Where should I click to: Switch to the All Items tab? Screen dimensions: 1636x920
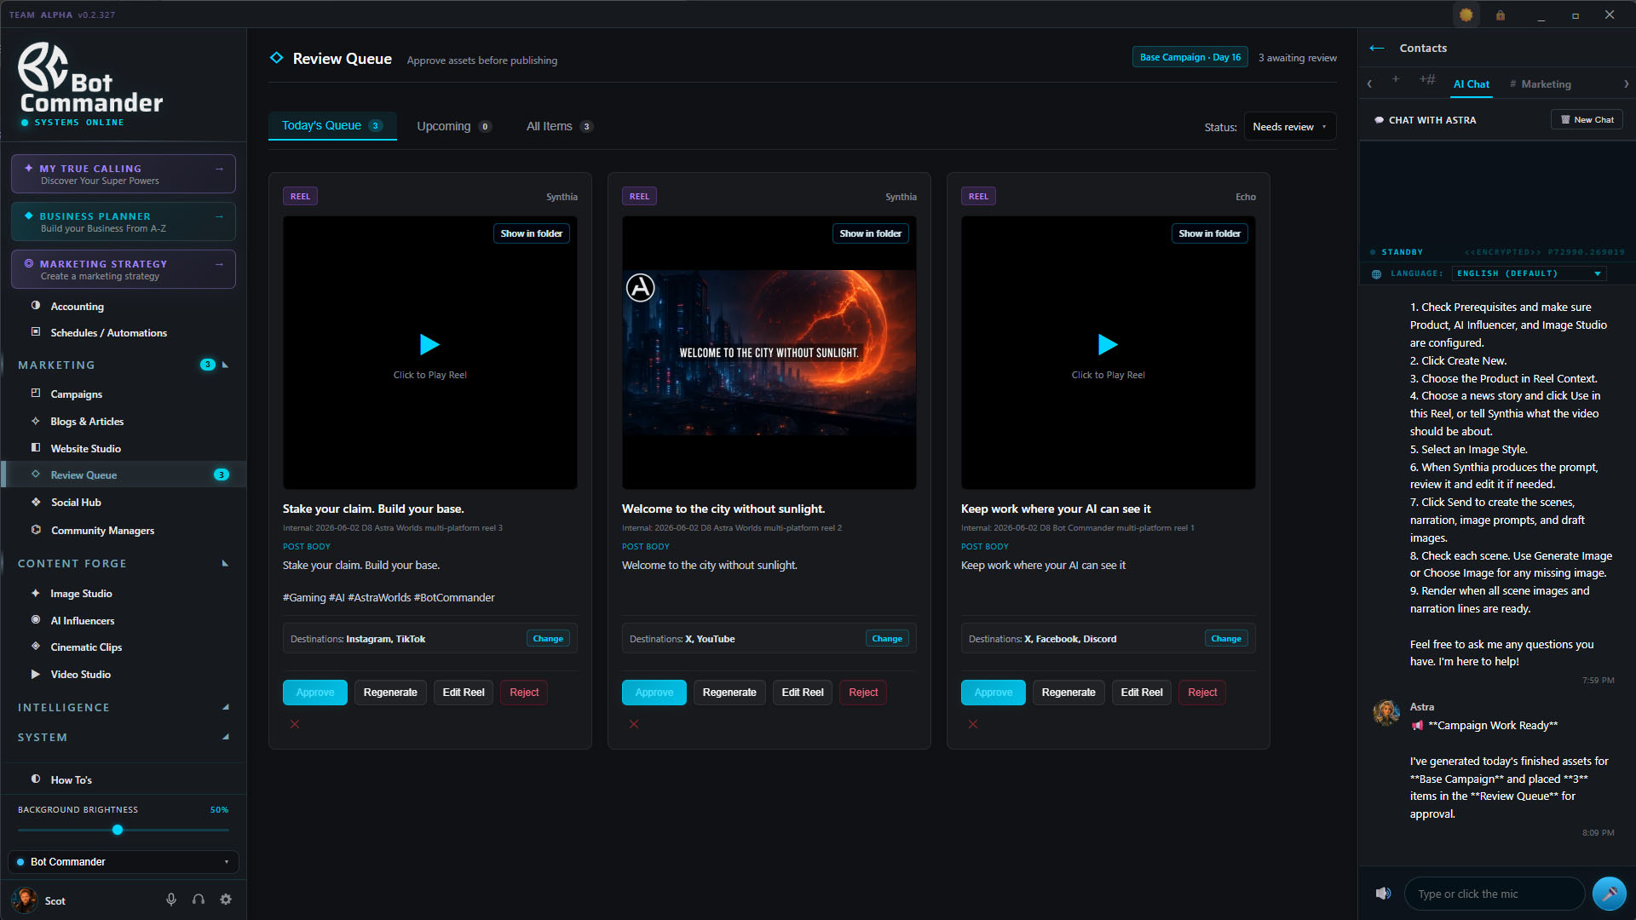559,126
